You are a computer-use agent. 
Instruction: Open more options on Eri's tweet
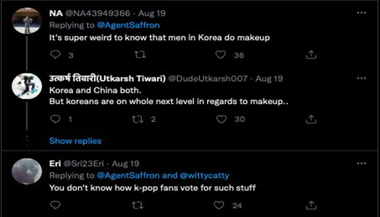[x=360, y=163]
